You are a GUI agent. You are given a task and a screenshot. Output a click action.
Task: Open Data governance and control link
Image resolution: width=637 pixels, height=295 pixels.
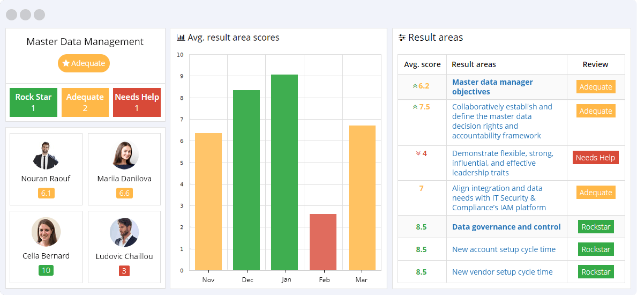tap(506, 227)
